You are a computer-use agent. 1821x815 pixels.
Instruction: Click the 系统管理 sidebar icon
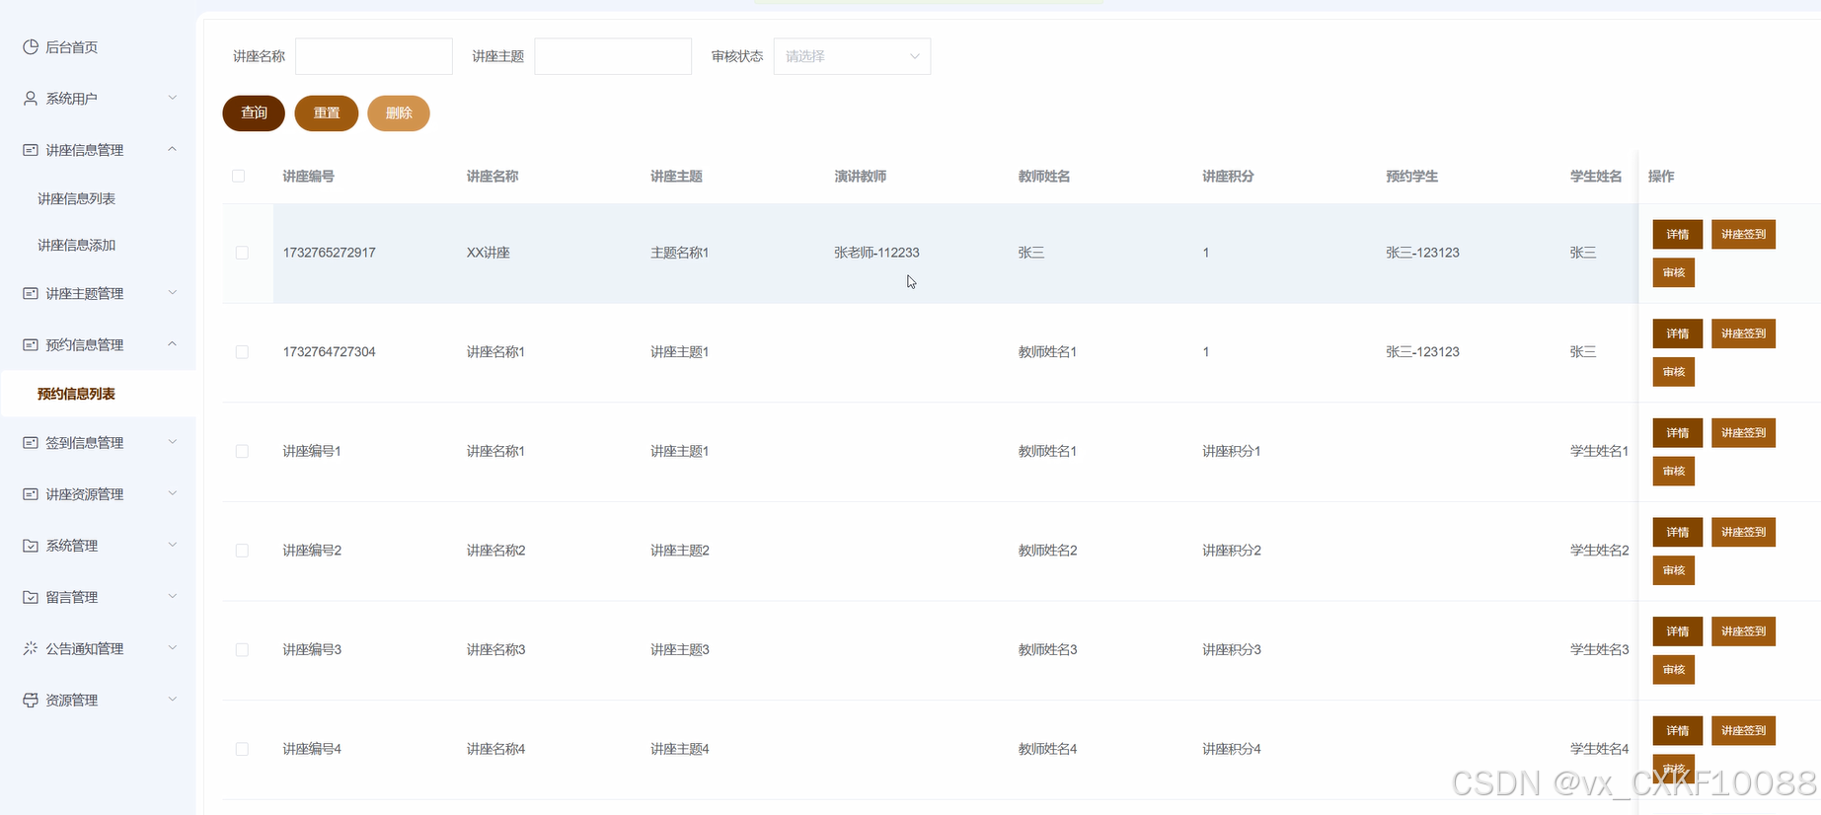[31, 546]
